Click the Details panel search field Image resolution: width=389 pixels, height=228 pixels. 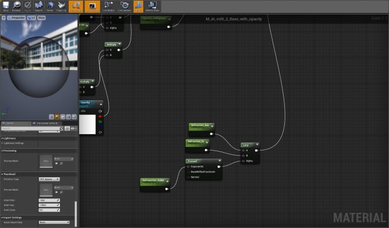(30, 128)
